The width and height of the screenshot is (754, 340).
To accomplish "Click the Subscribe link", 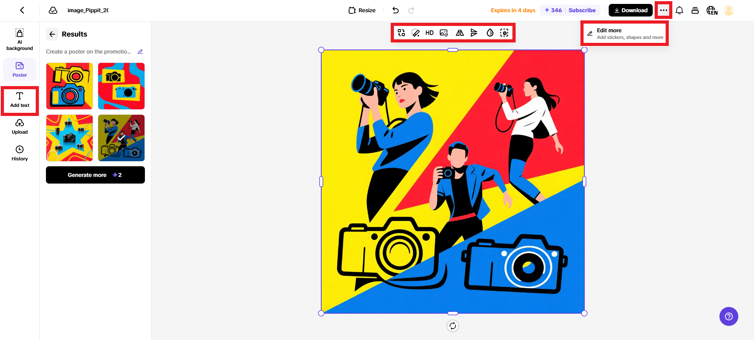I will (582, 10).
